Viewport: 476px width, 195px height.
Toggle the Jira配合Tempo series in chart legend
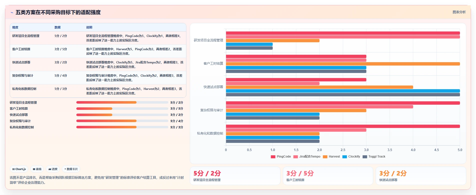coord(307,157)
